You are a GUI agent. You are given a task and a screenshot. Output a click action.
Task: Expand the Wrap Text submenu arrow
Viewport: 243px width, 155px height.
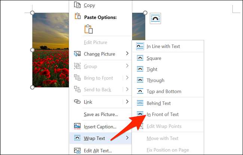[x=127, y=138]
